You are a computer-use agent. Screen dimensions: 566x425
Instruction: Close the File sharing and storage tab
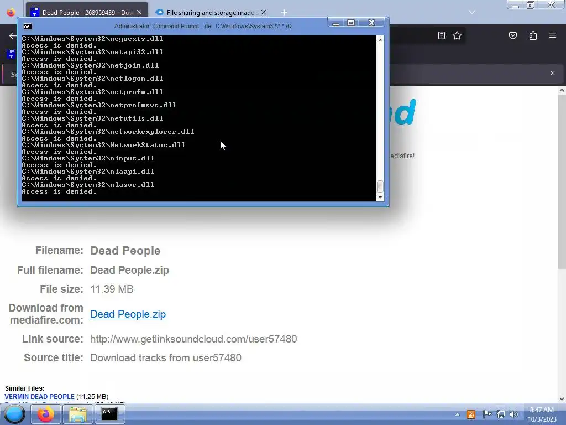coord(264,12)
